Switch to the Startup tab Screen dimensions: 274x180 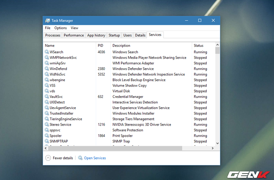point(114,35)
